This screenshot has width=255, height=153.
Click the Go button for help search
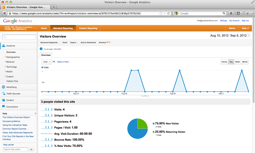pos(31,149)
